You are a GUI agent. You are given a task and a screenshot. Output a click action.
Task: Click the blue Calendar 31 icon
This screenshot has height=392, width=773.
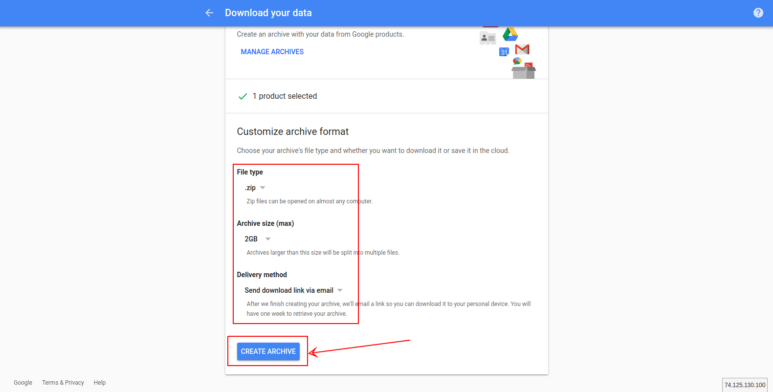click(504, 52)
